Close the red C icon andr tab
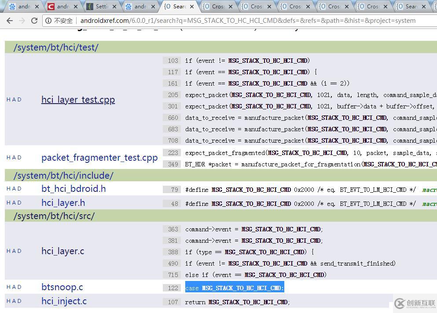This screenshot has width=437, height=313. (76, 7)
